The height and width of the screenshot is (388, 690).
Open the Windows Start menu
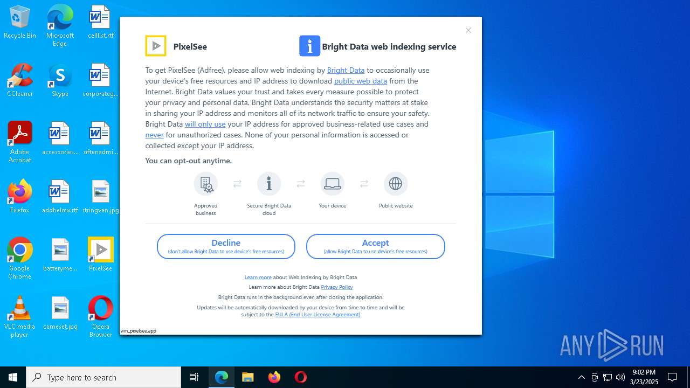pos(13,377)
